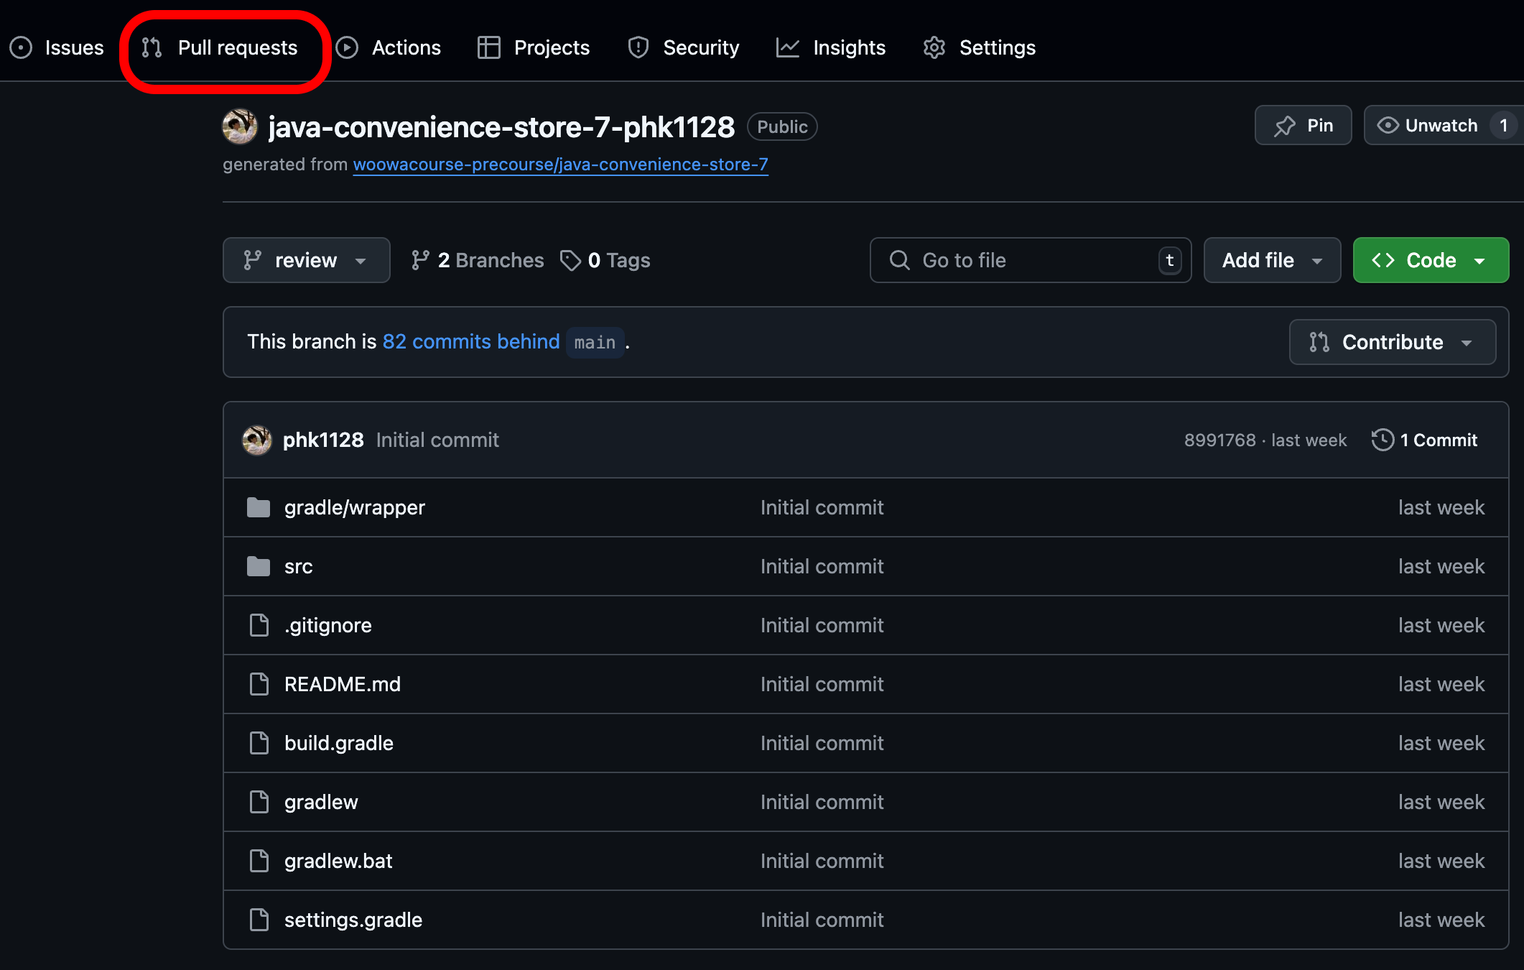Open the latest Initial commit message link
1524x970 pixels.
(437, 440)
